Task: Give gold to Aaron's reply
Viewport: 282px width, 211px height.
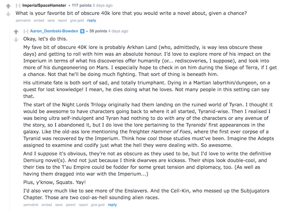Action: click(98, 205)
